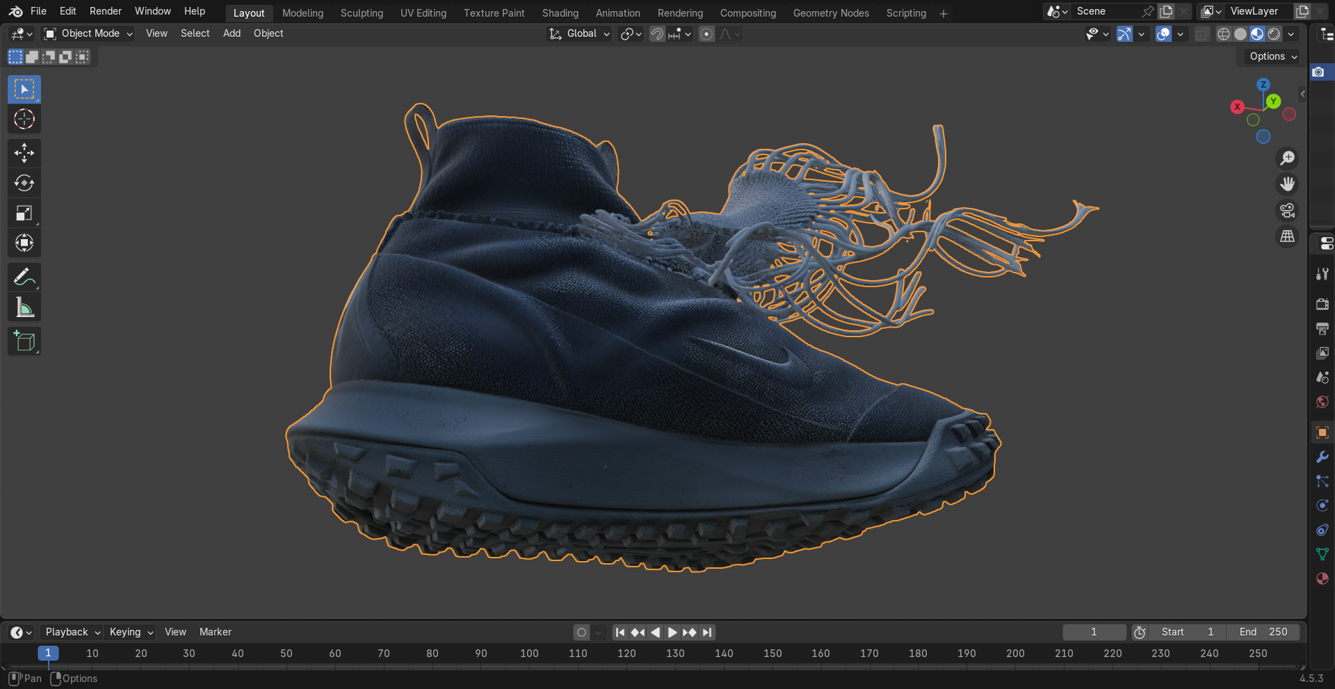Open the Keying dropdown
This screenshot has width=1335, height=689.
pyautogui.click(x=131, y=632)
